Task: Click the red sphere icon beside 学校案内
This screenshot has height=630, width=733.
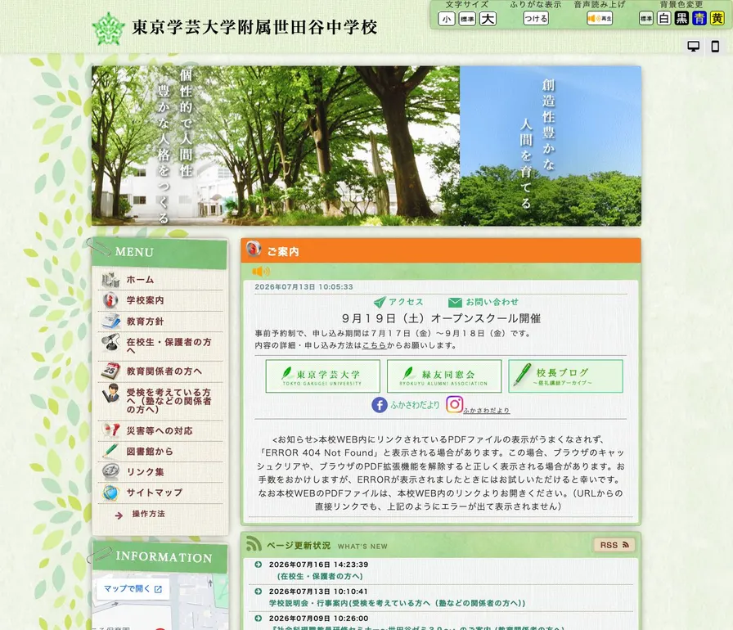Action: coord(110,300)
